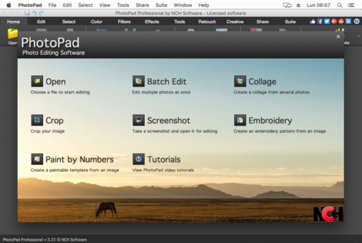Open the Share menu in the macOS menu bar

pyautogui.click(x=142, y=5)
